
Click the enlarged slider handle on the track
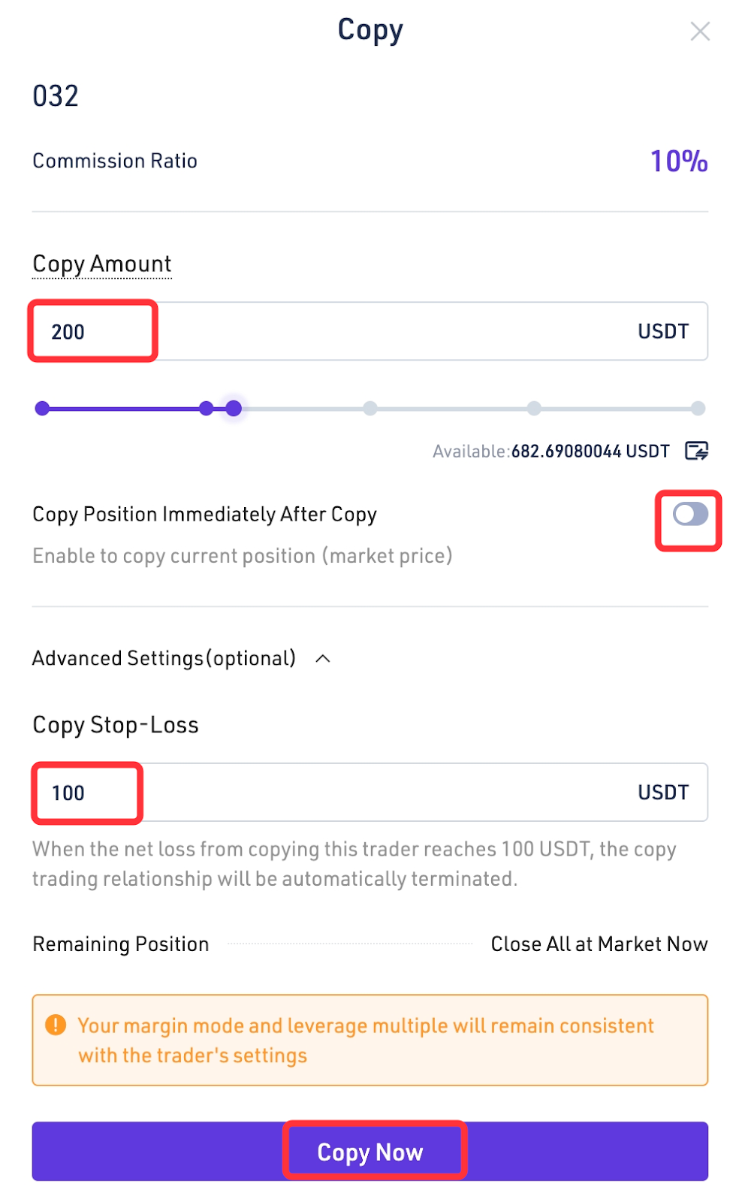point(234,409)
